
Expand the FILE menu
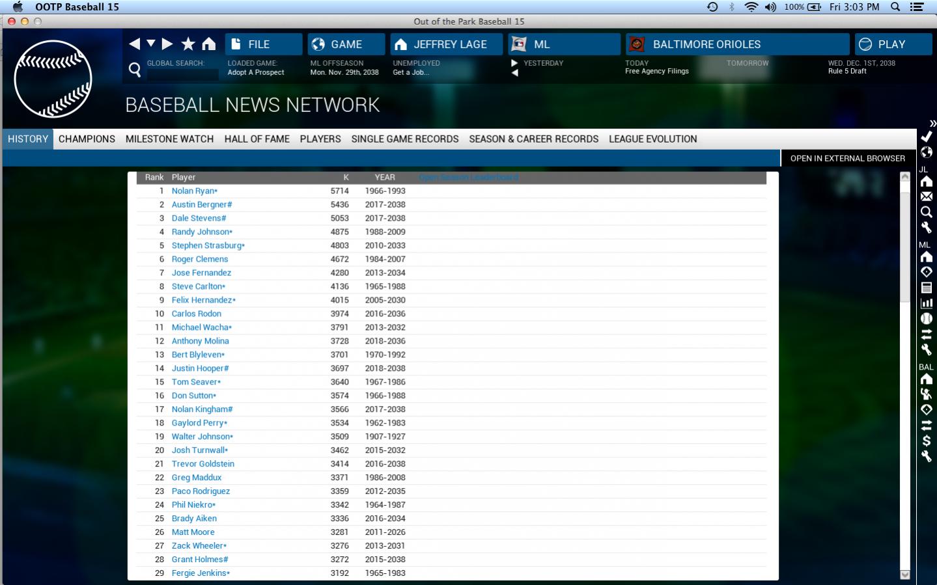click(x=264, y=44)
